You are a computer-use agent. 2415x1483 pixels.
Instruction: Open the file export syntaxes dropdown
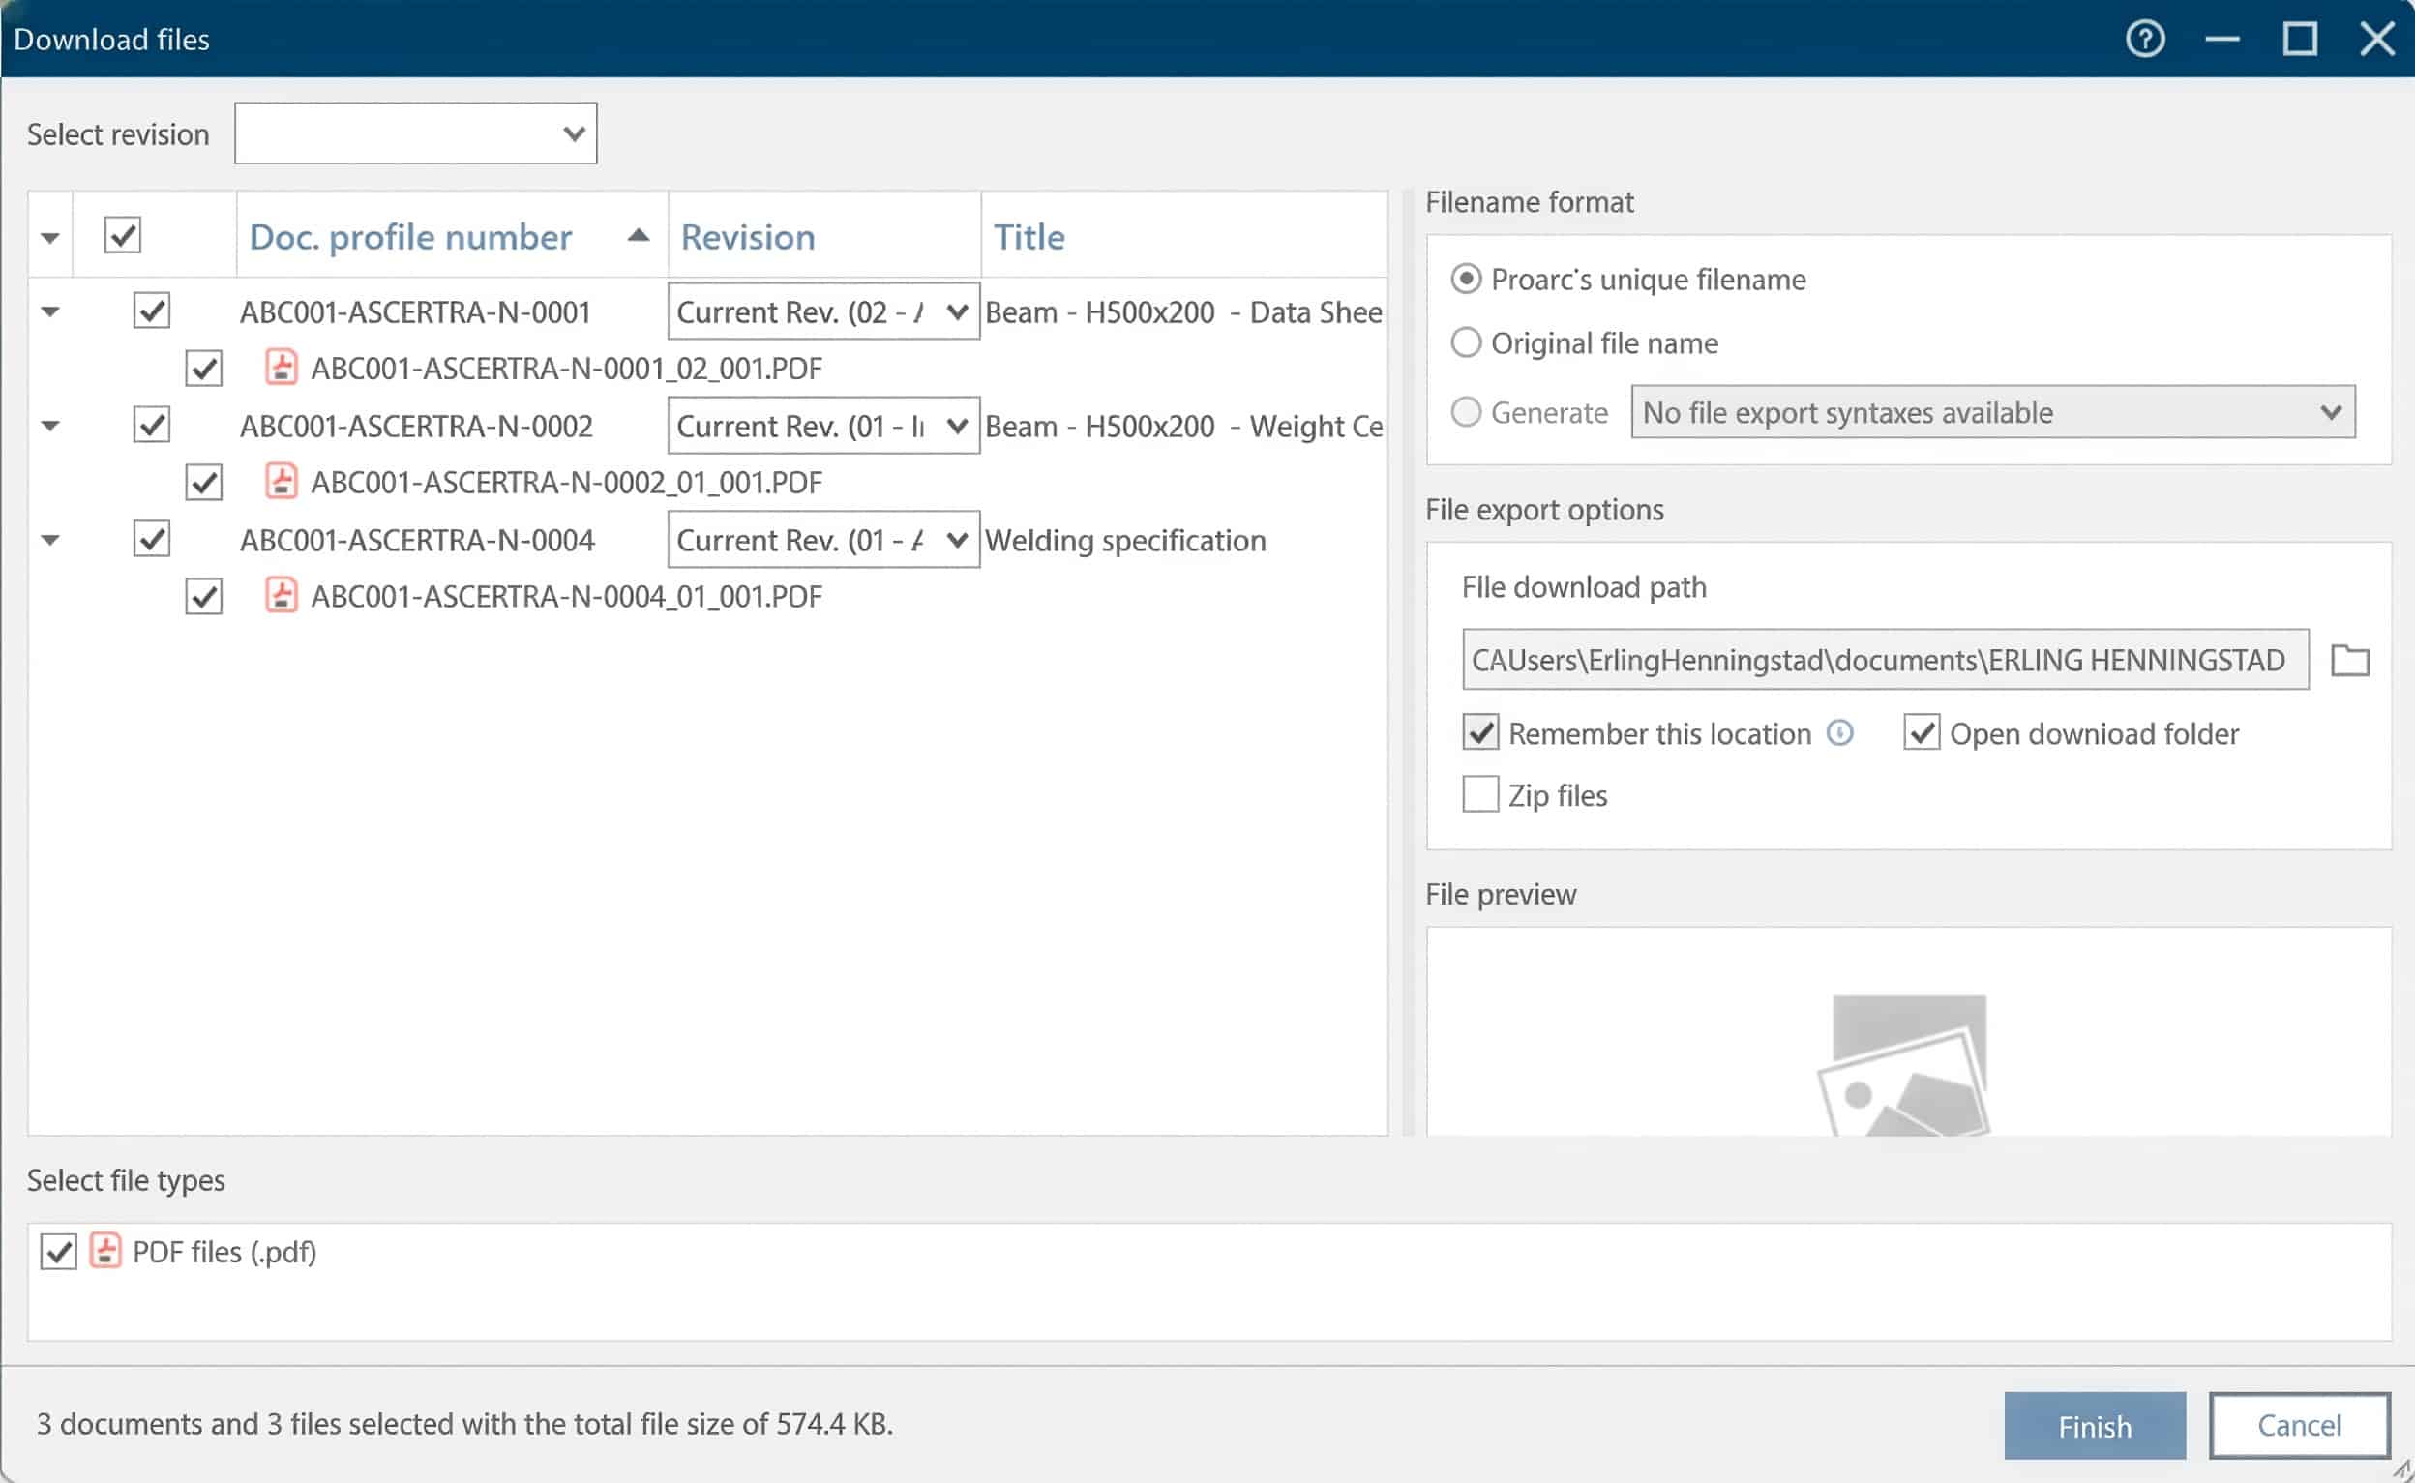click(1992, 412)
